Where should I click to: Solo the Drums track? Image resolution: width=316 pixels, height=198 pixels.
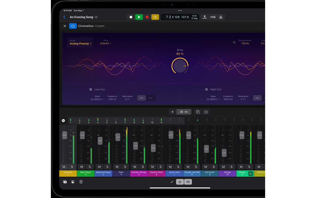pos(249,167)
